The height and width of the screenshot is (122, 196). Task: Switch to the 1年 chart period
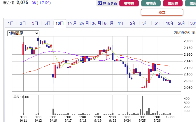(121, 23)
